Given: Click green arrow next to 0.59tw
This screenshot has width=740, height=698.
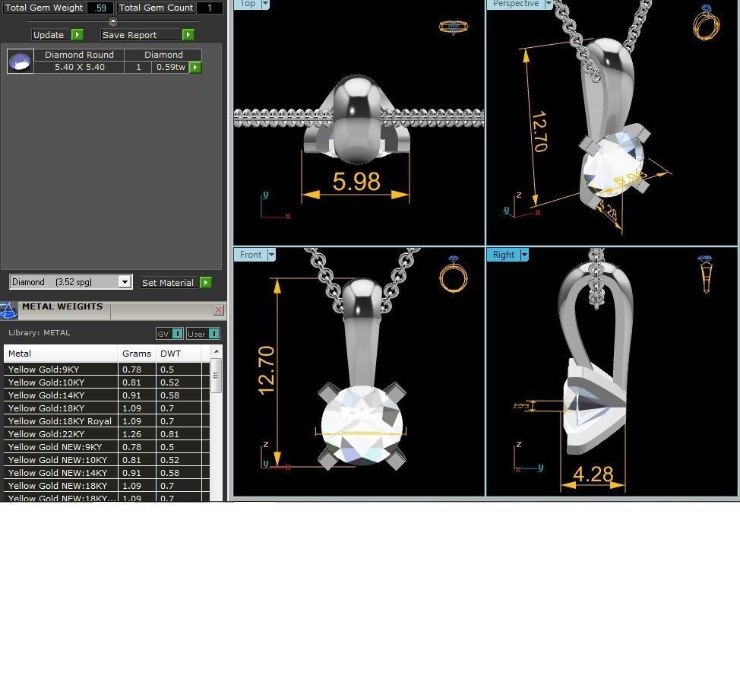Looking at the screenshot, I should [195, 68].
